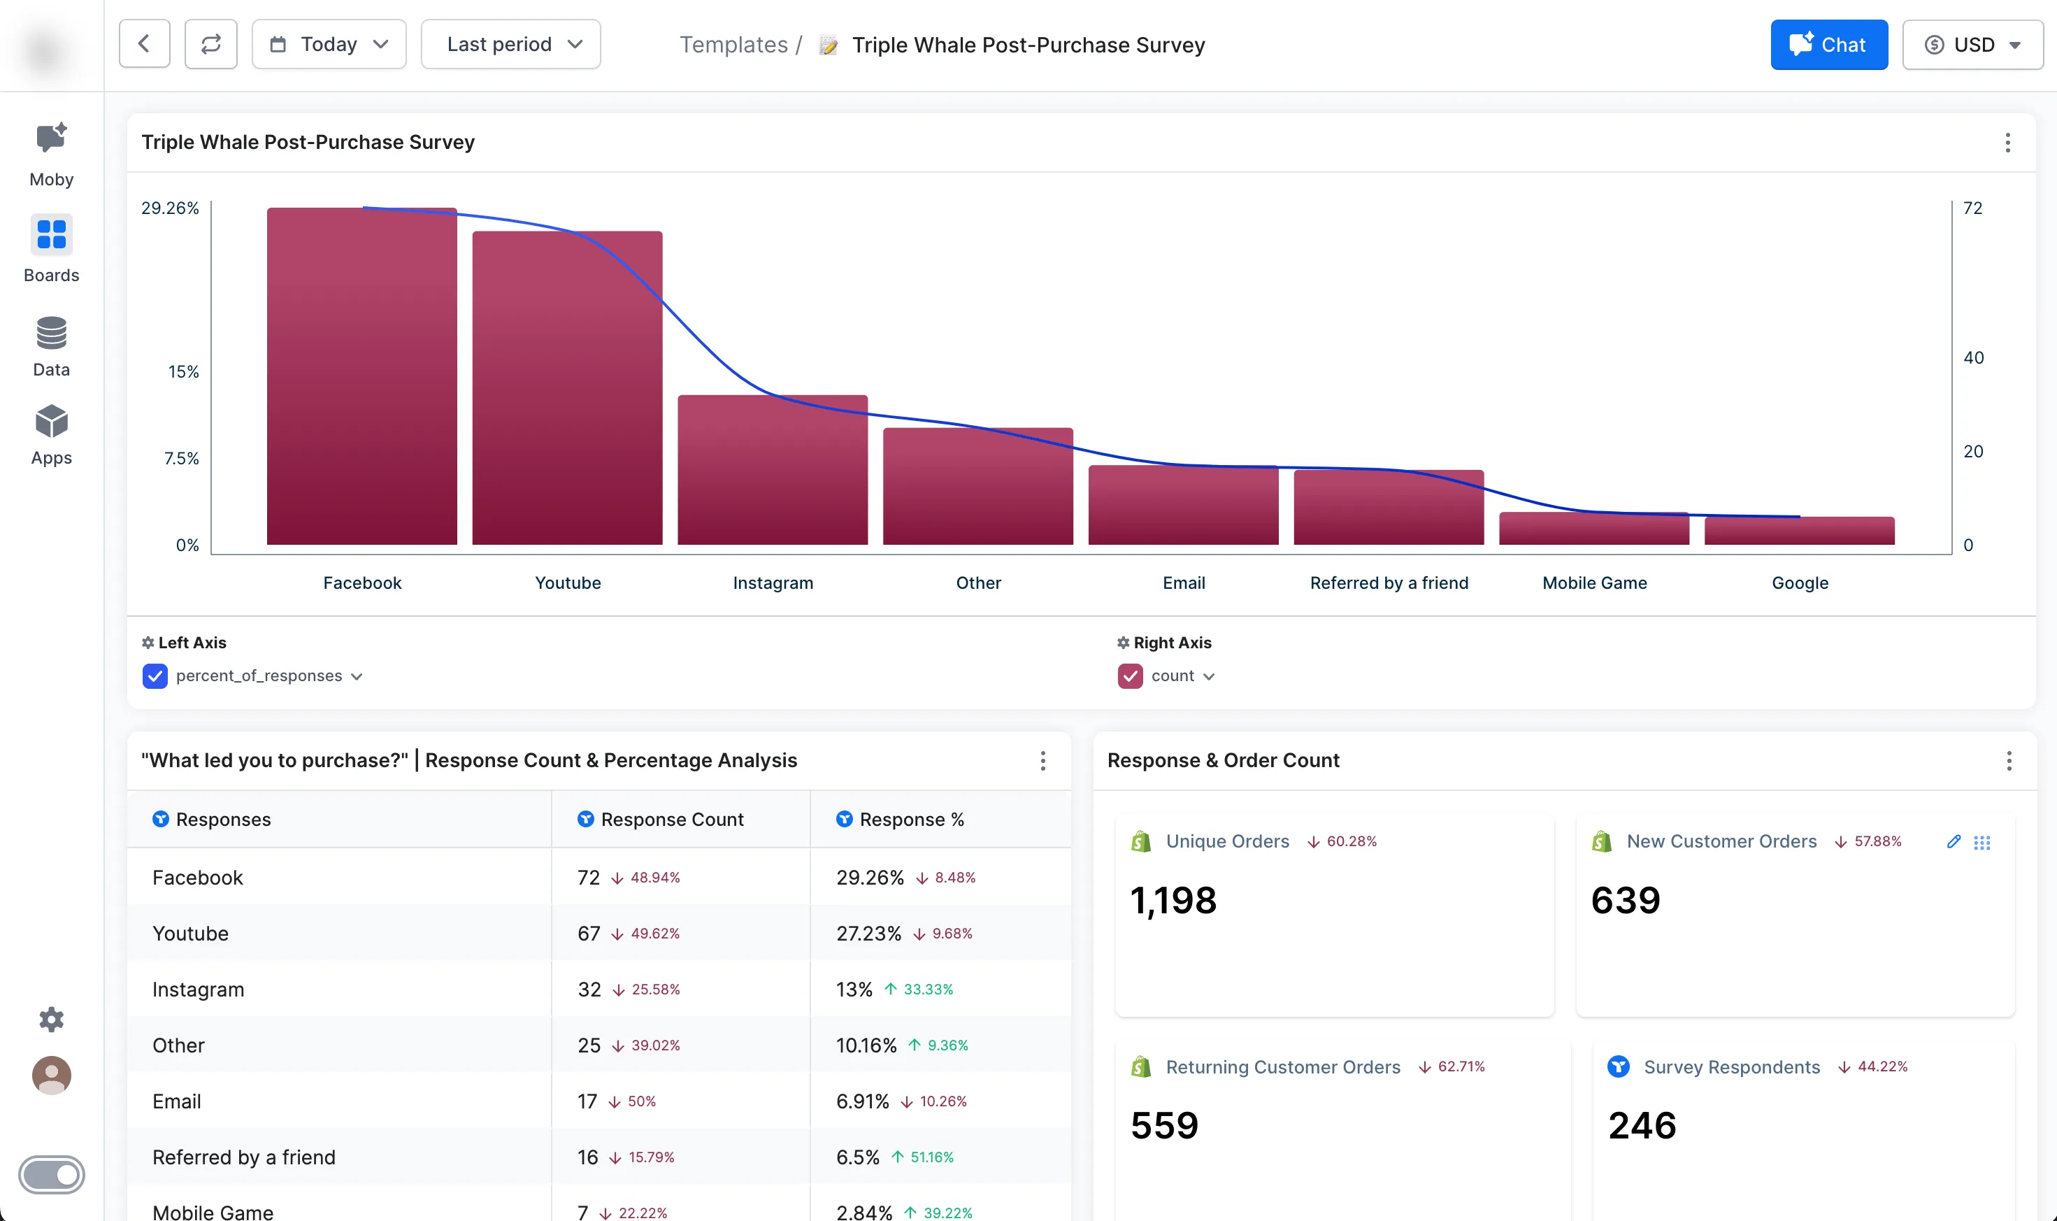Click the blue Chat button
Viewport: 2057px width, 1221px height.
(1828, 45)
